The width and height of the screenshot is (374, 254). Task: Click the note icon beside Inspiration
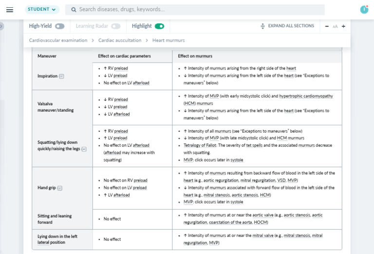coord(61,76)
